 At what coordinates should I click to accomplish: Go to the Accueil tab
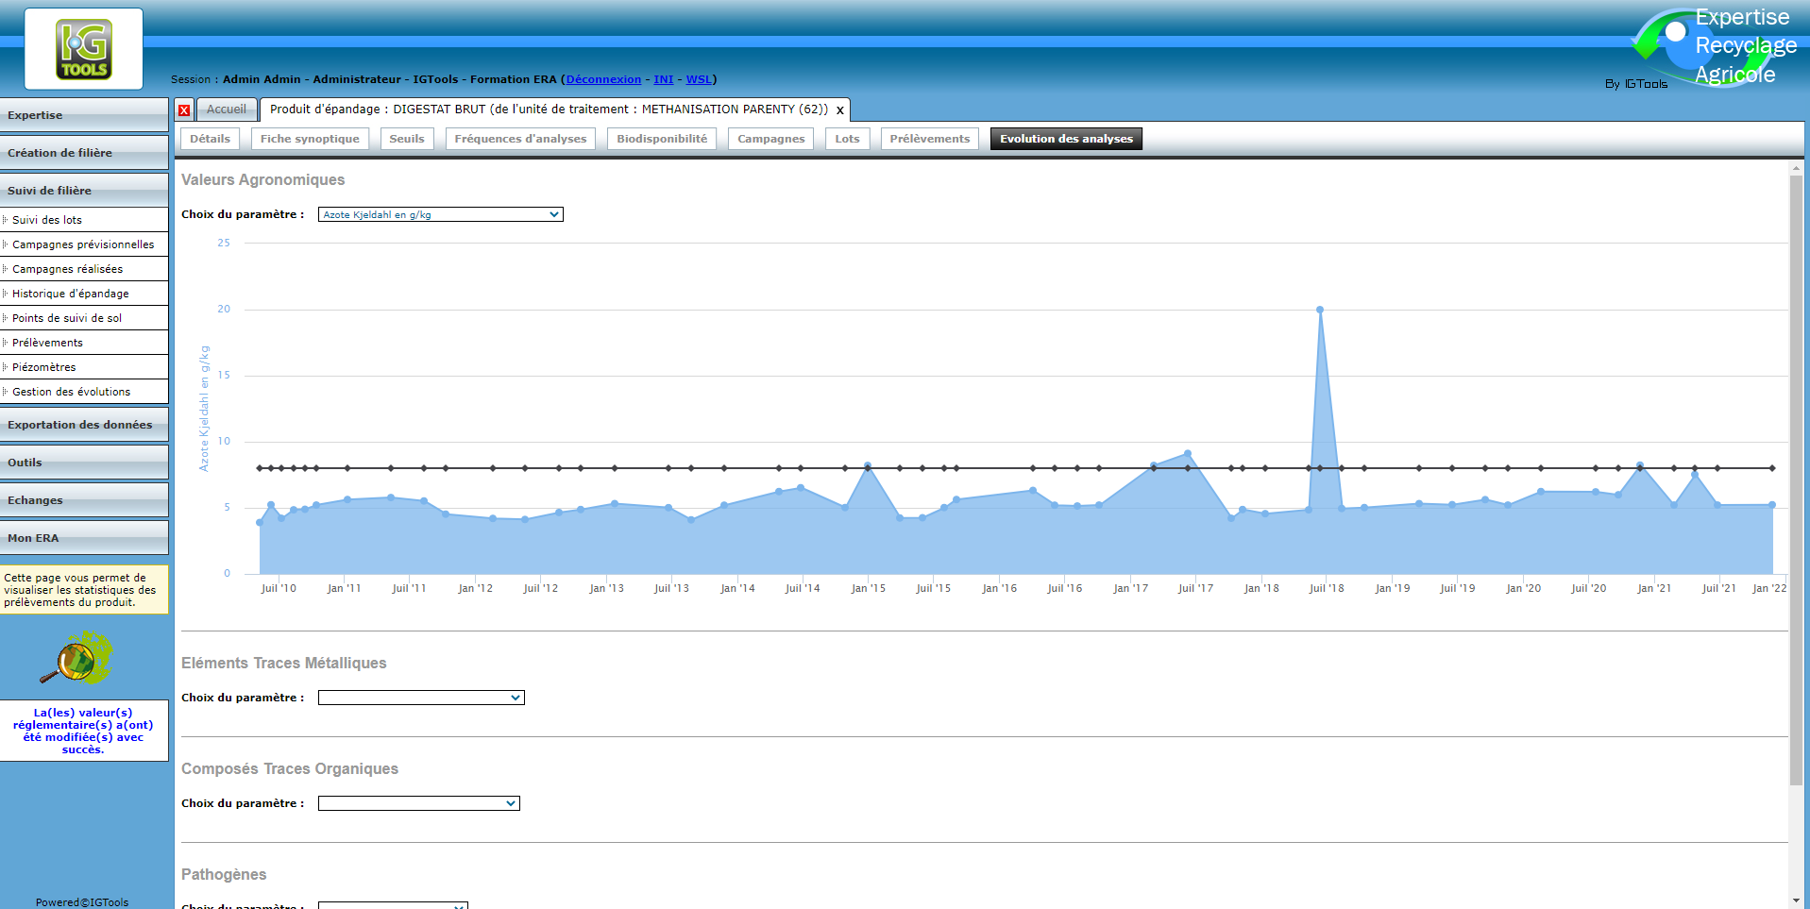[x=227, y=109]
